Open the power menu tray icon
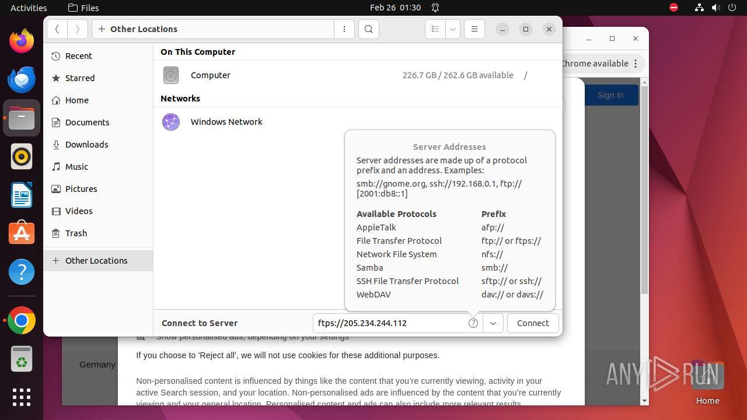Screen dimensions: 747x420 point(732,8)
